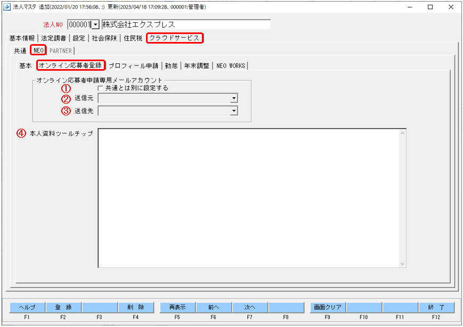Click the ヘルプ F1 button

point(27,307)
